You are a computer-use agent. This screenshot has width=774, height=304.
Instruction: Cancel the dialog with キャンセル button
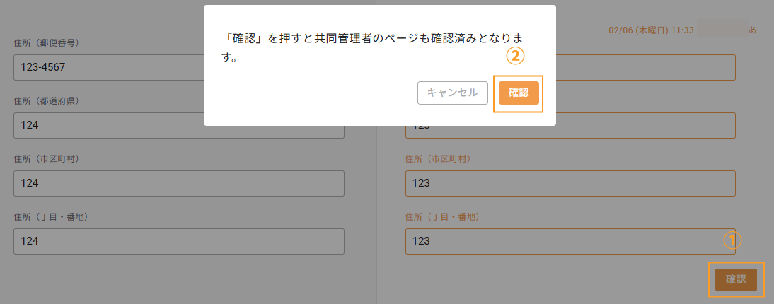click(x=453, y=93)
